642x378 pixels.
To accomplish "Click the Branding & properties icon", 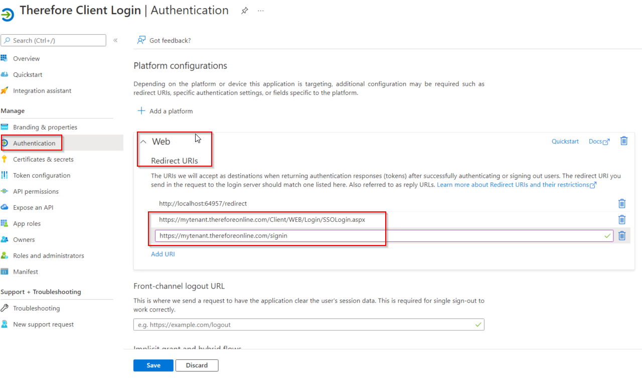I will point(5,127).
